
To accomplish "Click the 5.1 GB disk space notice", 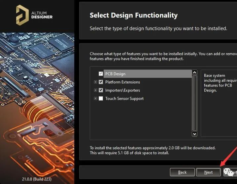I will 129,153.
